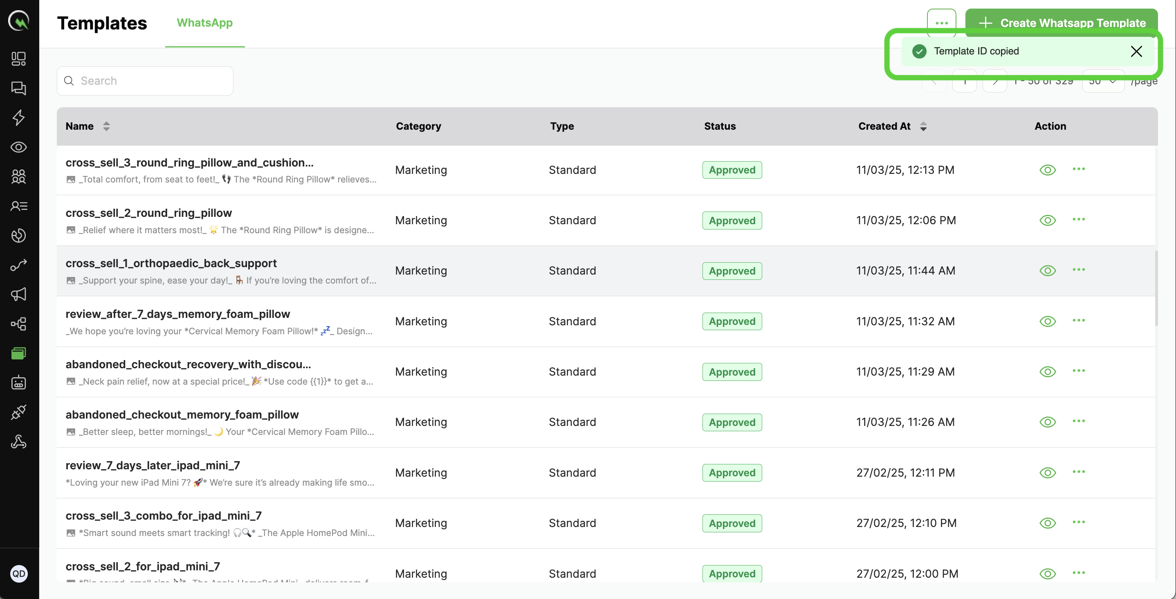
Task: View abandoned_checkout_memory_foam_pillow using eye icon
Action: 1047,422
